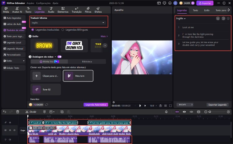233x144 pixels.
Task: Select Legendas Bilíngues radio option
Action: [63, 30]
